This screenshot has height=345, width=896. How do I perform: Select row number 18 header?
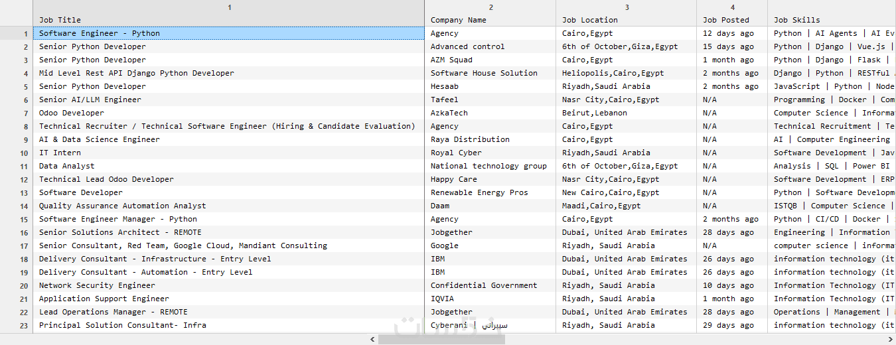click(17, 259)
